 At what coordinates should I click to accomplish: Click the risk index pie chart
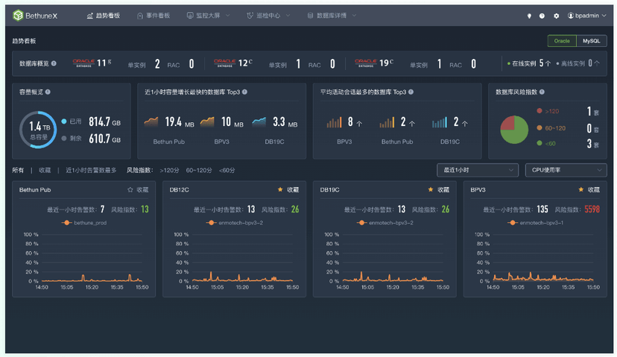[514, 130]
